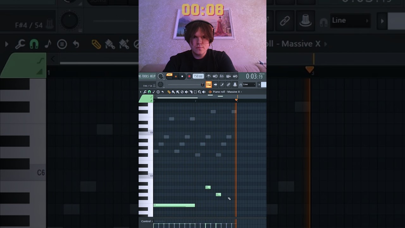Open the HELP menu
Viewport: 405px width, 228px height.
coord(153,76)
